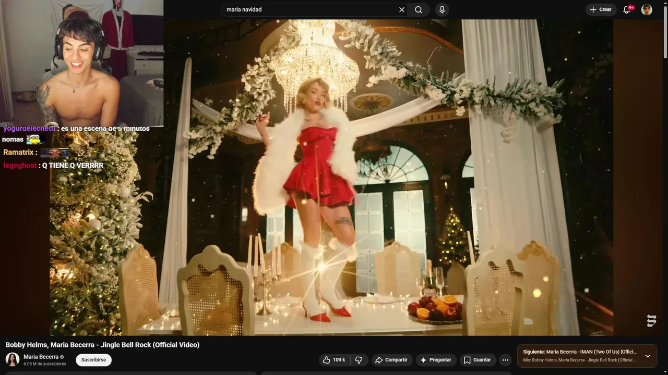Expand the Siguiente playlist panel chevron
The height and width of the screenshot is (375, 668).
tap(648, 356)
